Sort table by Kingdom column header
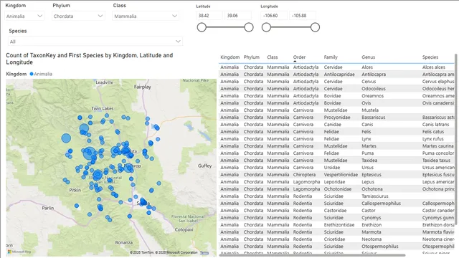The height and width of the screenshot is (258, 459). [x=229, y=57]
